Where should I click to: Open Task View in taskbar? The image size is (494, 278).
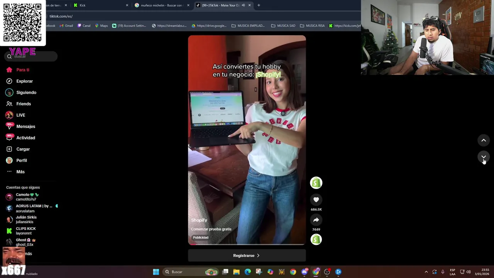(225, 272)
